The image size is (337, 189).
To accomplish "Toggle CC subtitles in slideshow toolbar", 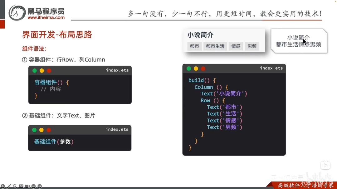I will (21, 186).
